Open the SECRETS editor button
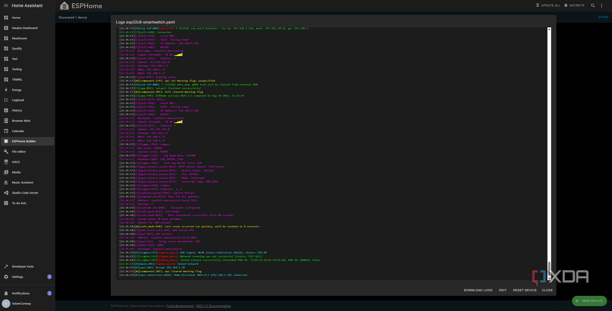This screenshot has height=311, width=612. tap(574, 6)
